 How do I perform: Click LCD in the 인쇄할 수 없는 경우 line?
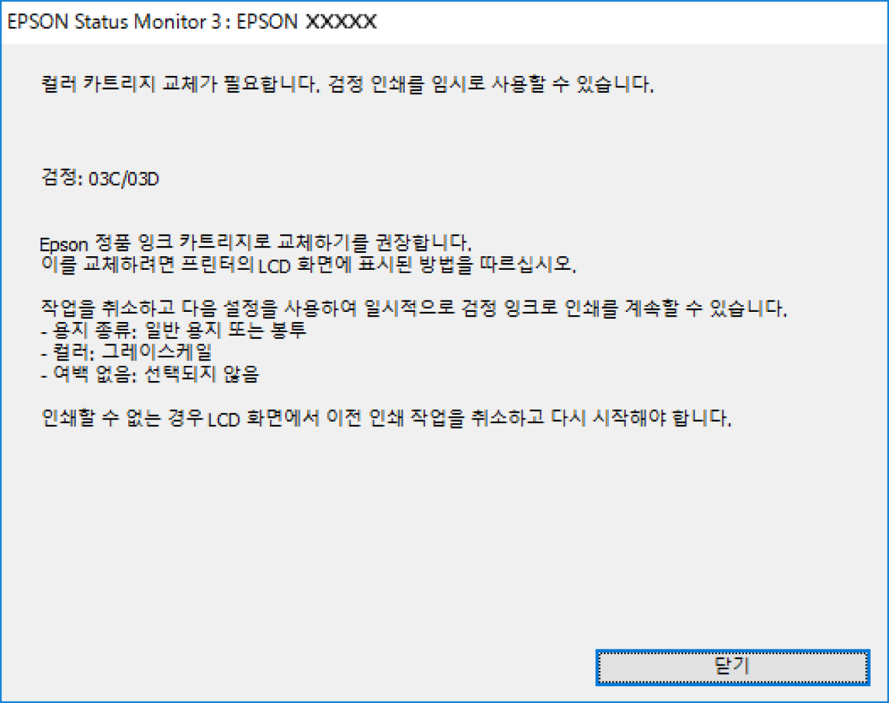(x=224, y=420)
